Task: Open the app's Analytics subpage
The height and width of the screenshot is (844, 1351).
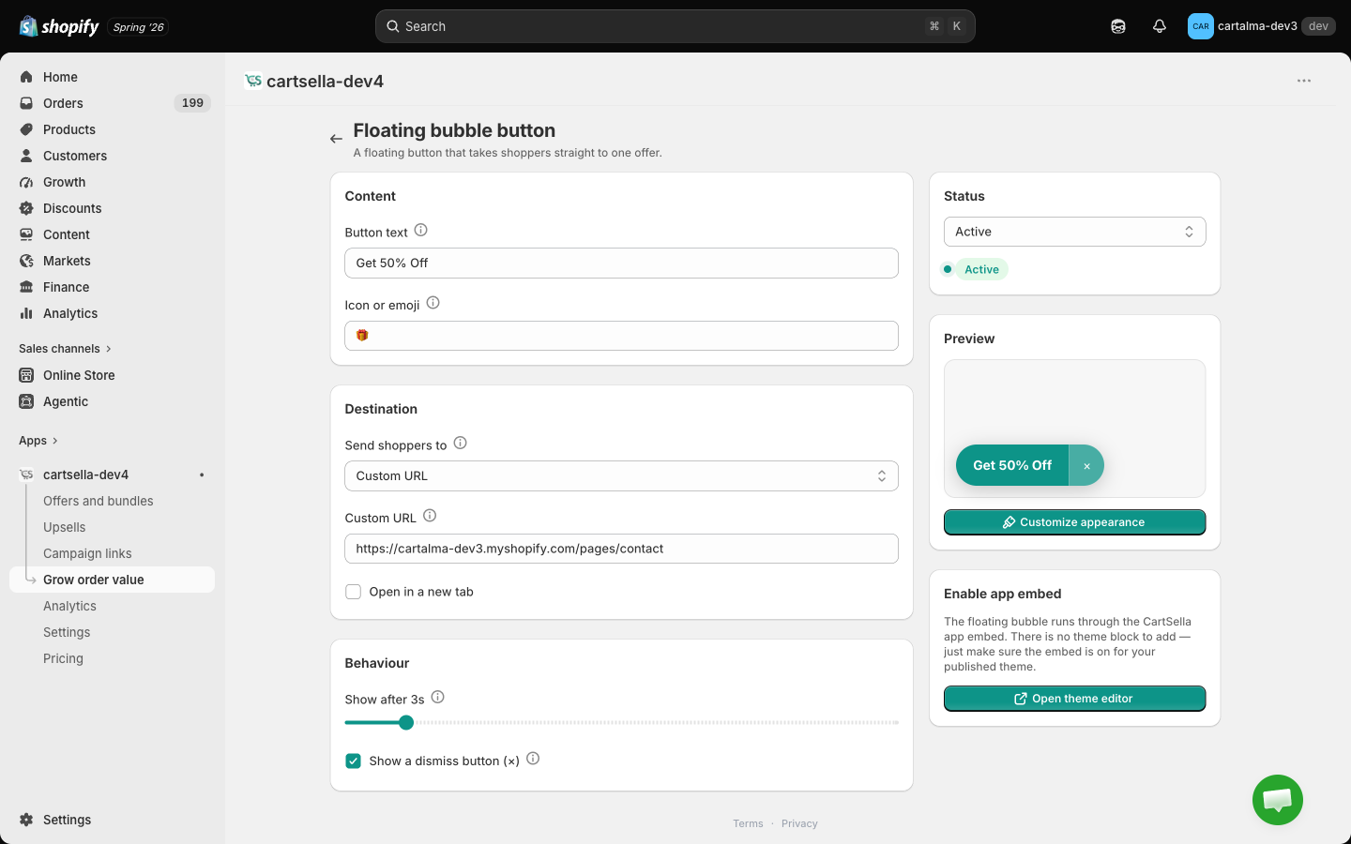Action: (70, 606)
